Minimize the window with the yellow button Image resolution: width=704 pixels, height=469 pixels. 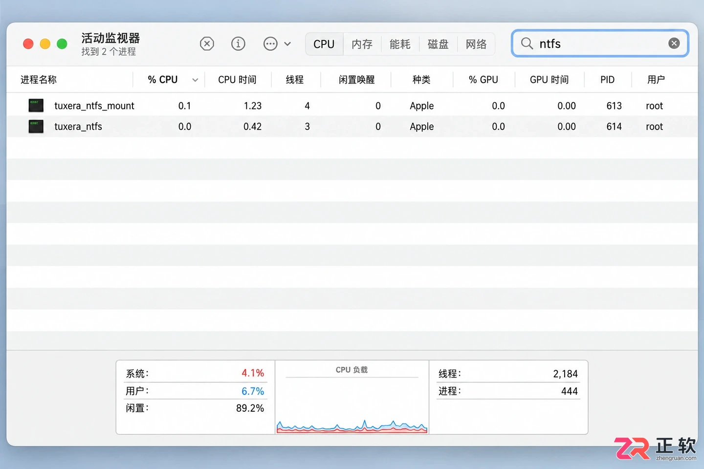45,44
